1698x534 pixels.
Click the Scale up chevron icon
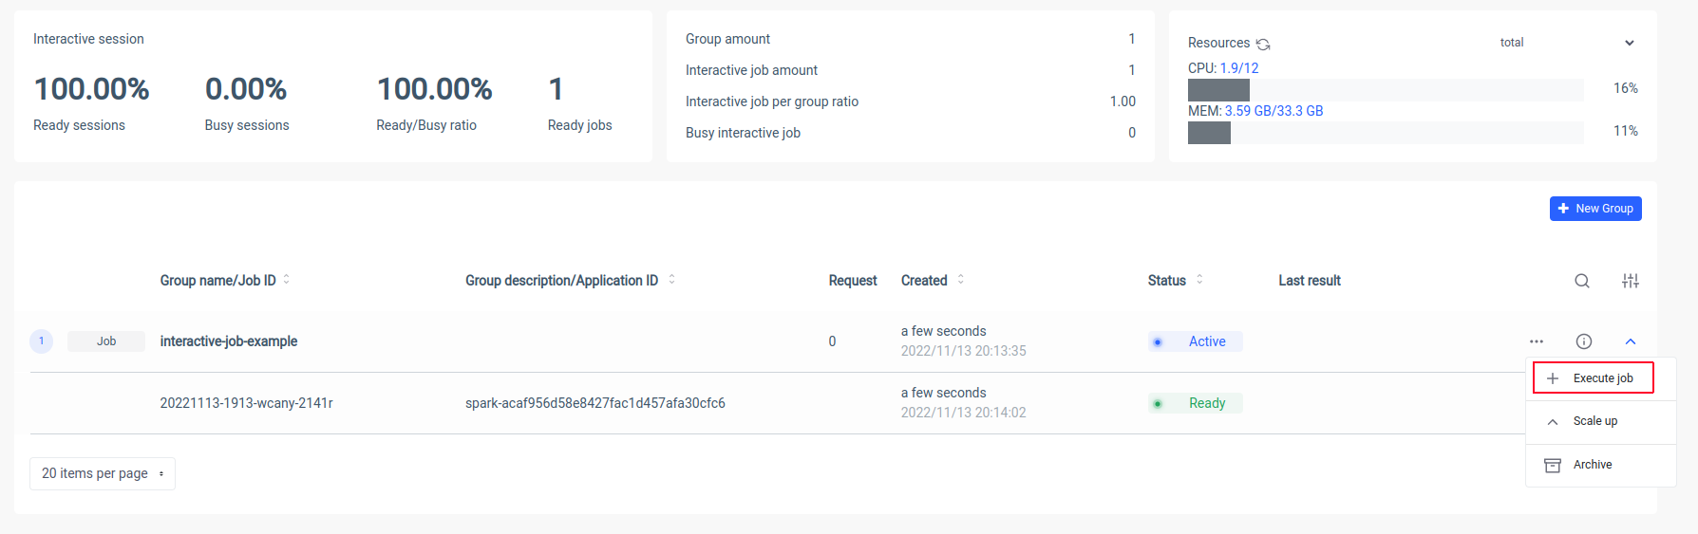tap(1553, 422)
